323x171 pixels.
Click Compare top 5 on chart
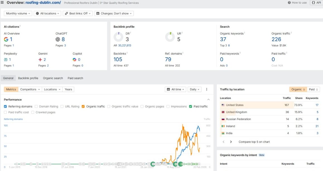254,142
